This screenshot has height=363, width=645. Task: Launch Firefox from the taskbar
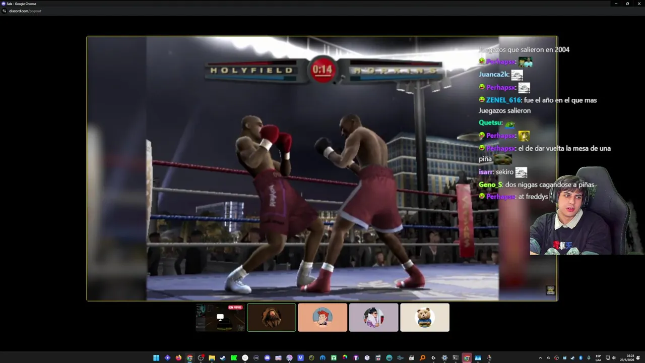tap(178, 358)
